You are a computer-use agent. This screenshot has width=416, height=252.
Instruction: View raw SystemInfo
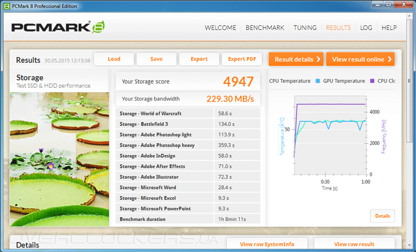(267, 244)
